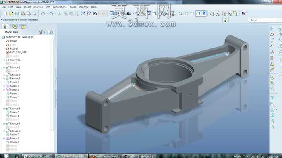Open the View menu

click(x=19, y=7)
